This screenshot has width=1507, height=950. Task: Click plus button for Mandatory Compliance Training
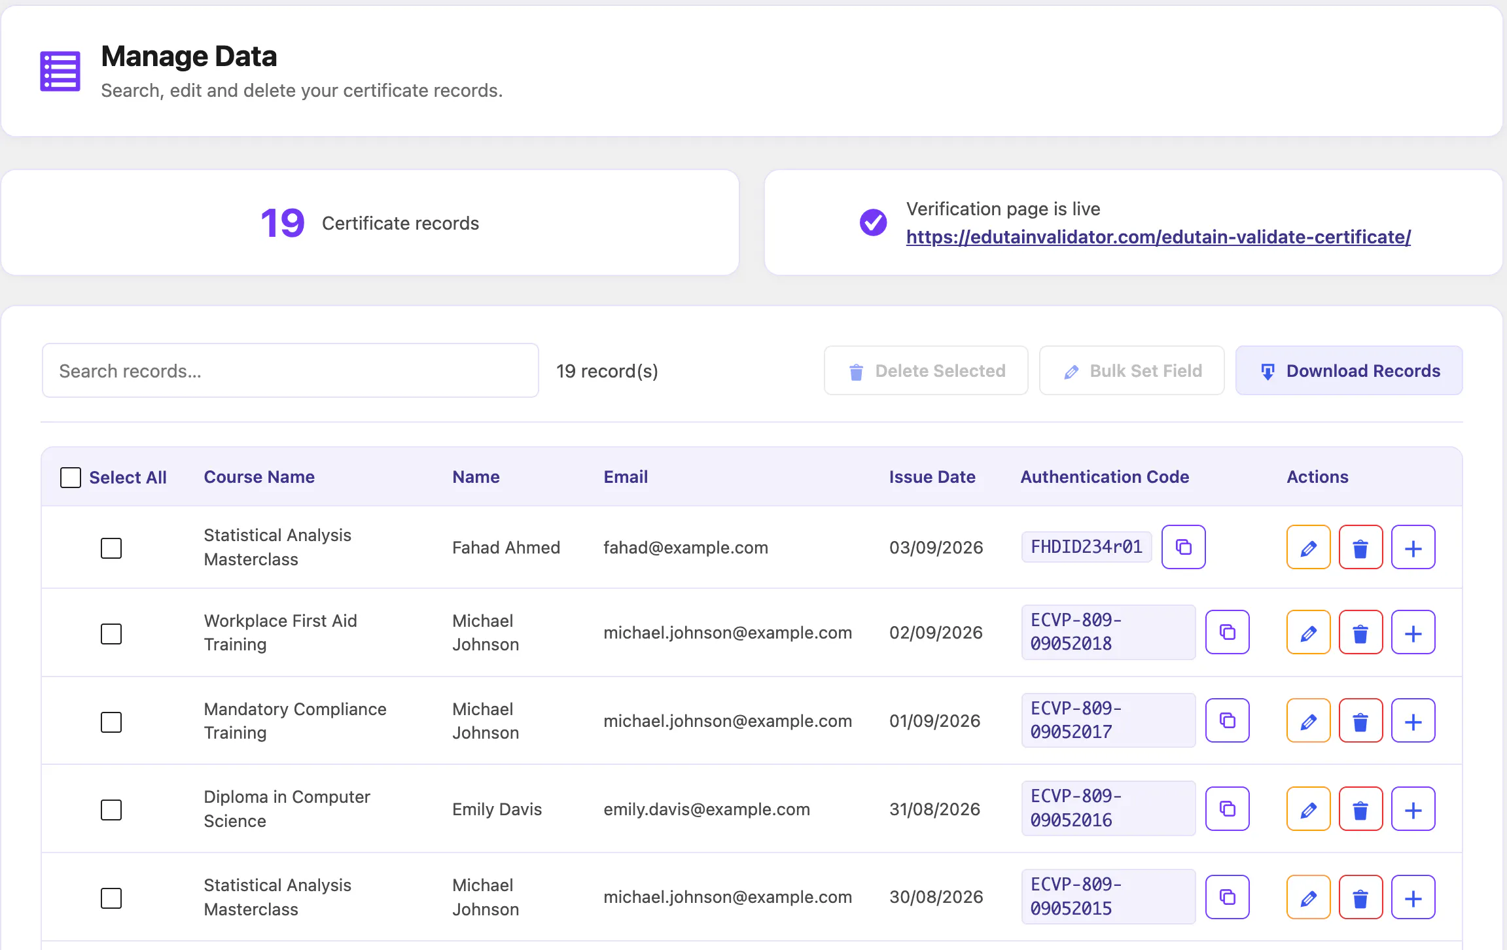pyautogui.click(x=1413, y=720)
